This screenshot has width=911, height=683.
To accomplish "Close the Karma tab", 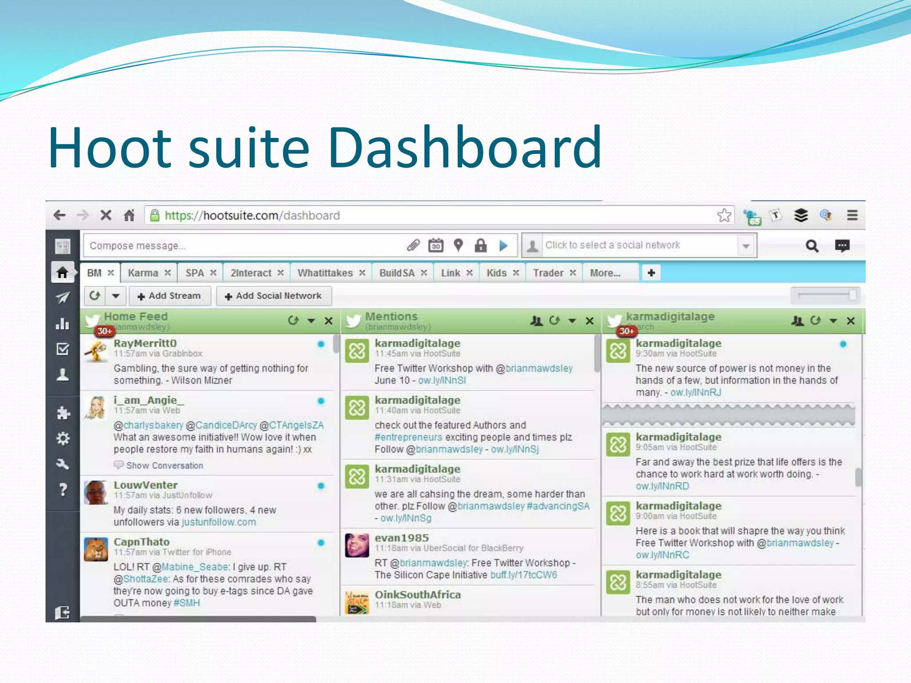I will (168, 273).
